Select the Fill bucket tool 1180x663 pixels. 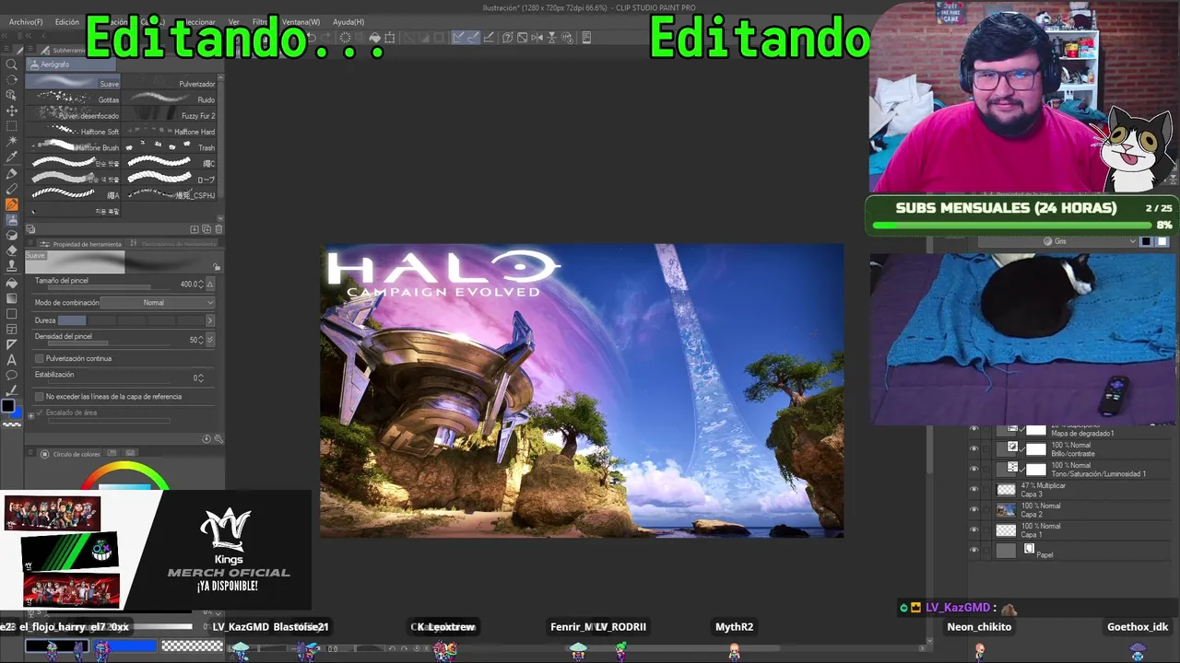click(12, 283)
